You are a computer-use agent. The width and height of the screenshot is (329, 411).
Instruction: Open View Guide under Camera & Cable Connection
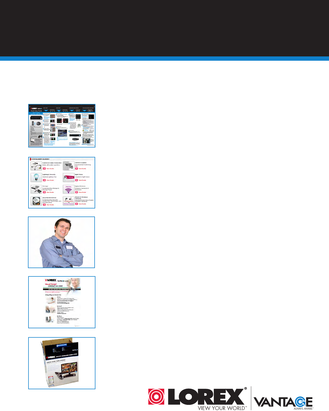tap(48, 169)
